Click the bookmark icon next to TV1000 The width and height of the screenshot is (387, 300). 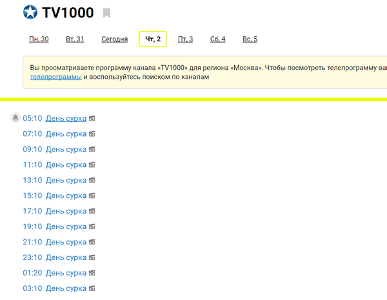[106, 13]
